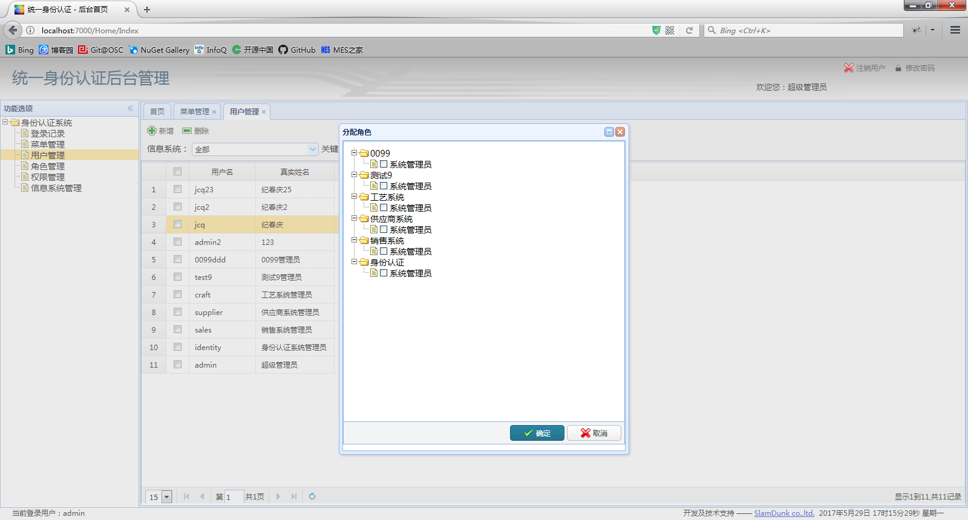
Task: Open the 修改密码 change password link
Action: click(915, 68)
